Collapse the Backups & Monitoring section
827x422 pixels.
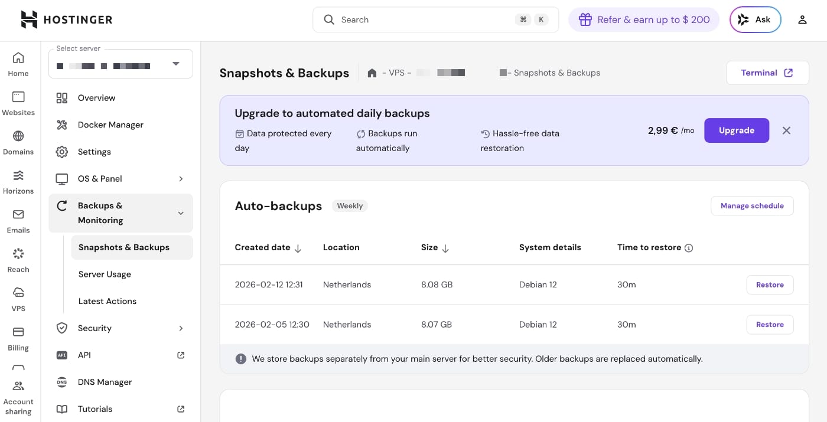[x=181, y=213]
